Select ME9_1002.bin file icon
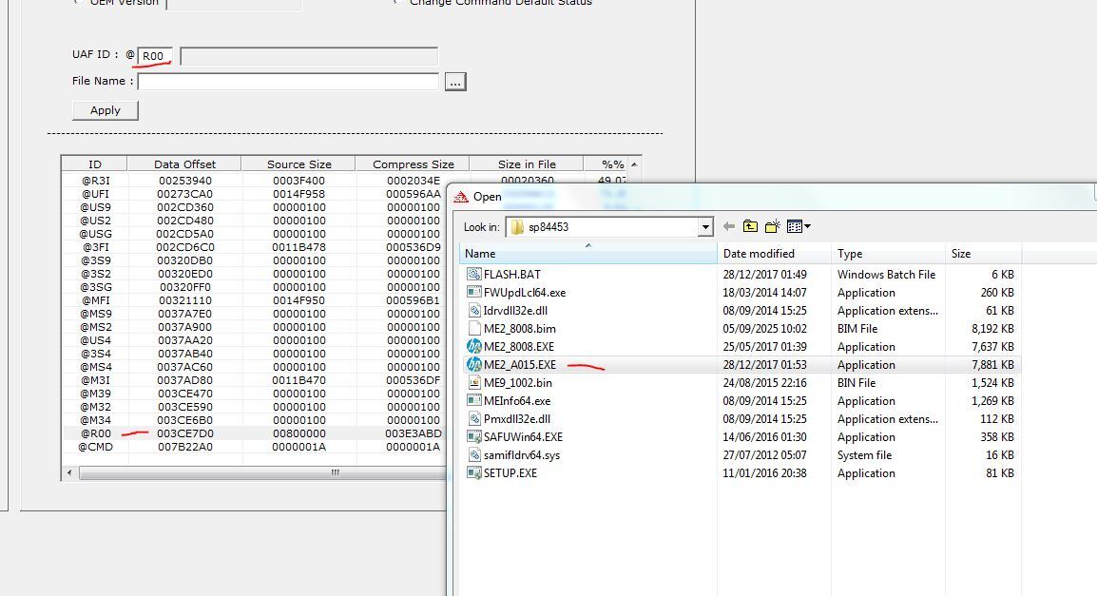The height and width of the screenshot is (596, 1097). [x=473, y=383]
